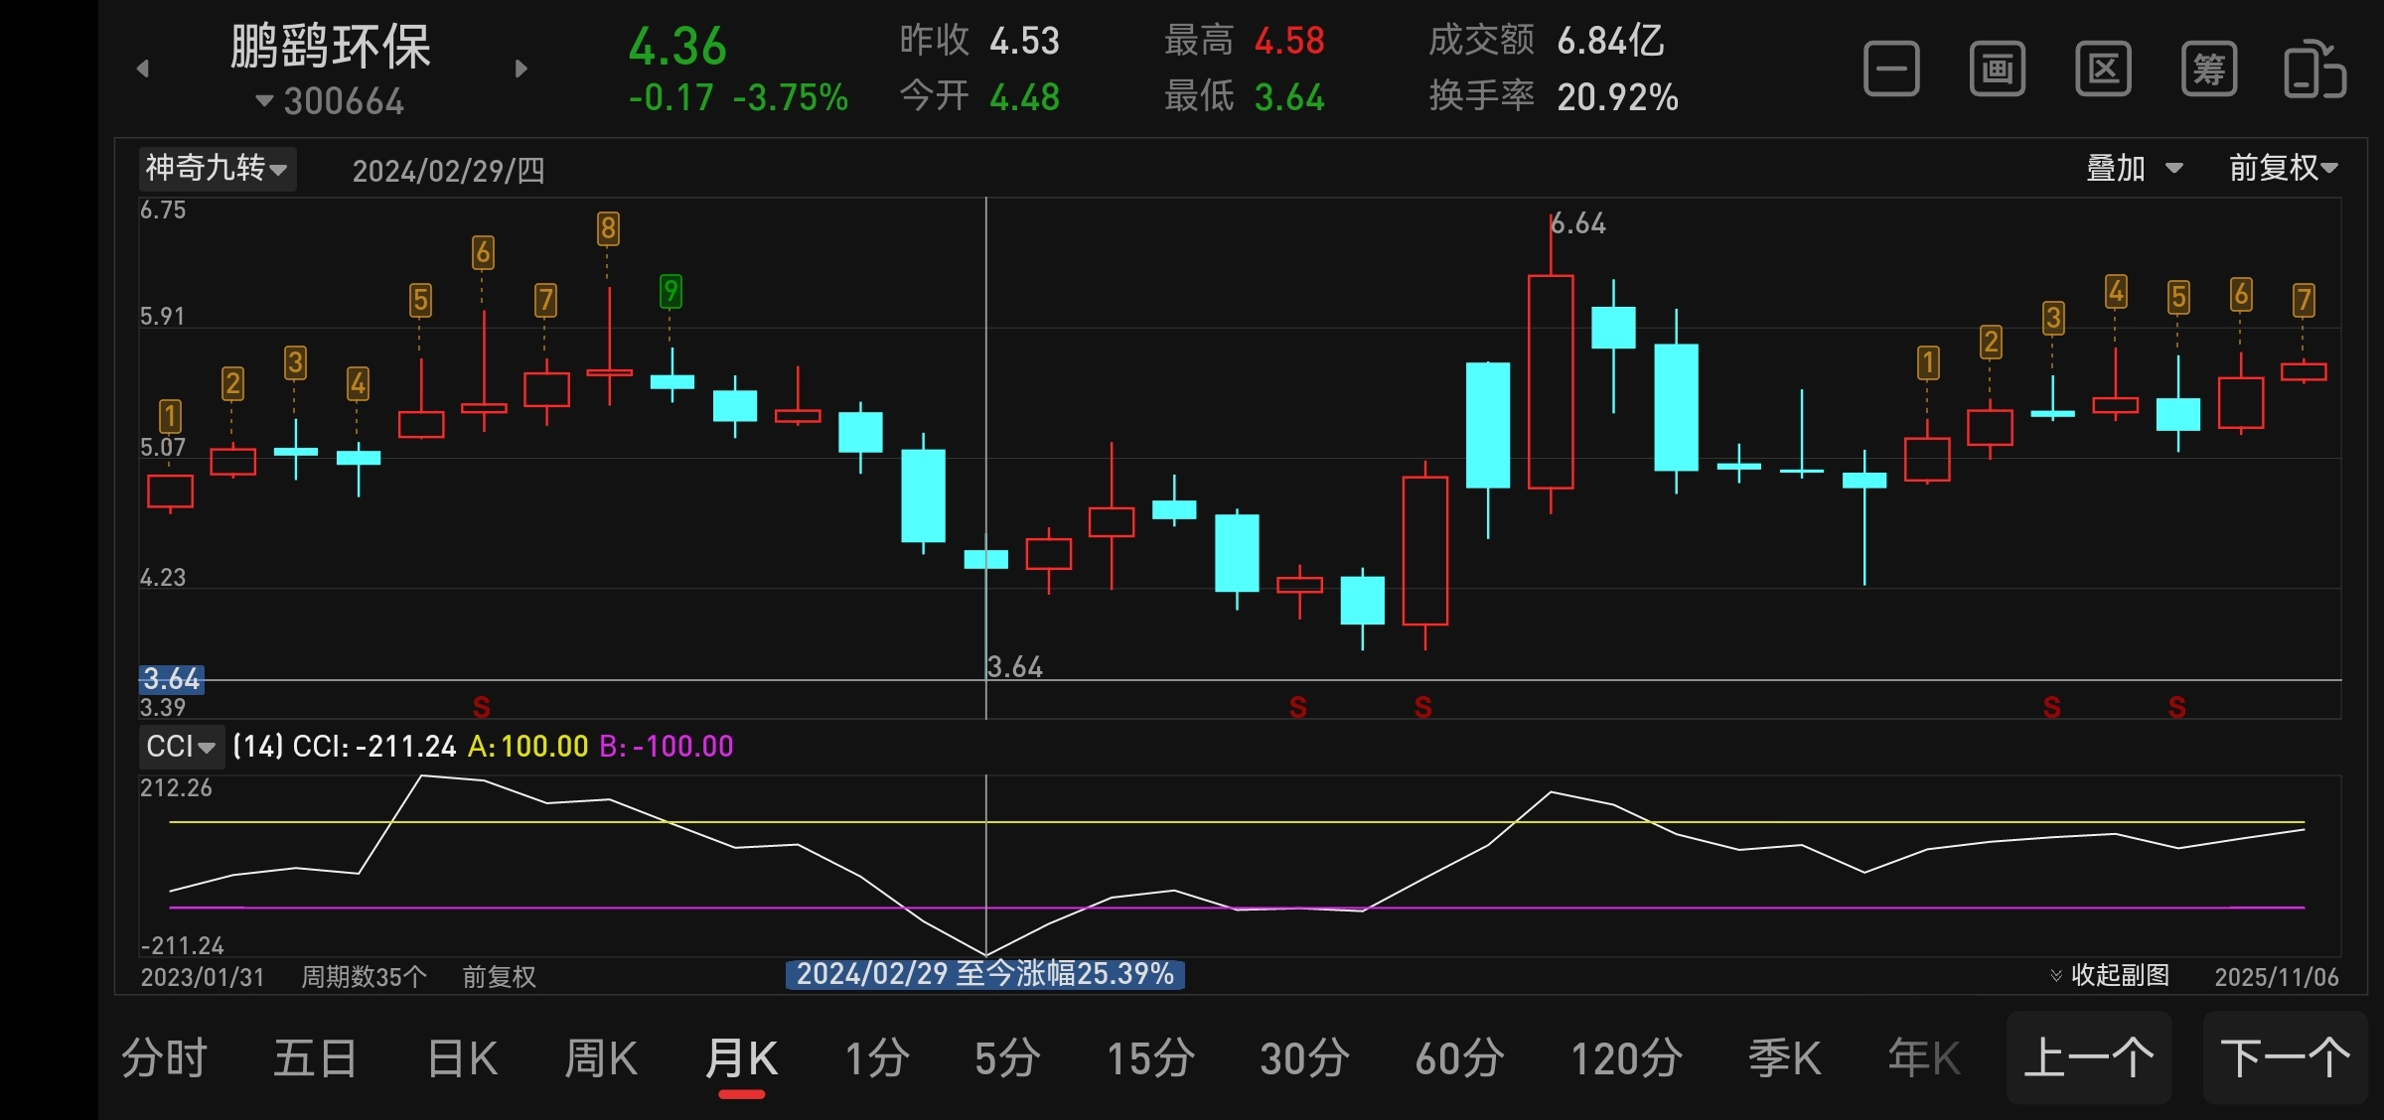The width and height of the screenshot is (2384, 1120).
Task: Go to previous stock arrow
Action: (x=143, y=69)
